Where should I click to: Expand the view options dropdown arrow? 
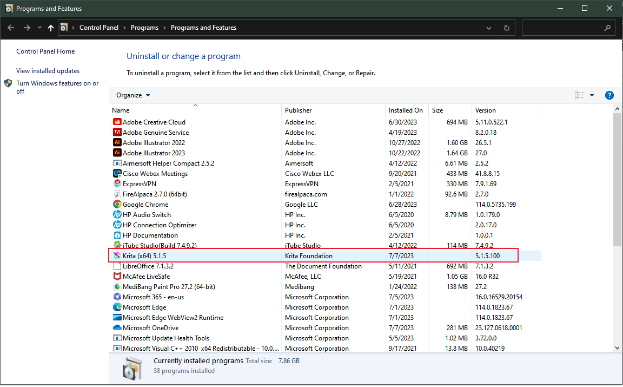(x=592, y=95)
